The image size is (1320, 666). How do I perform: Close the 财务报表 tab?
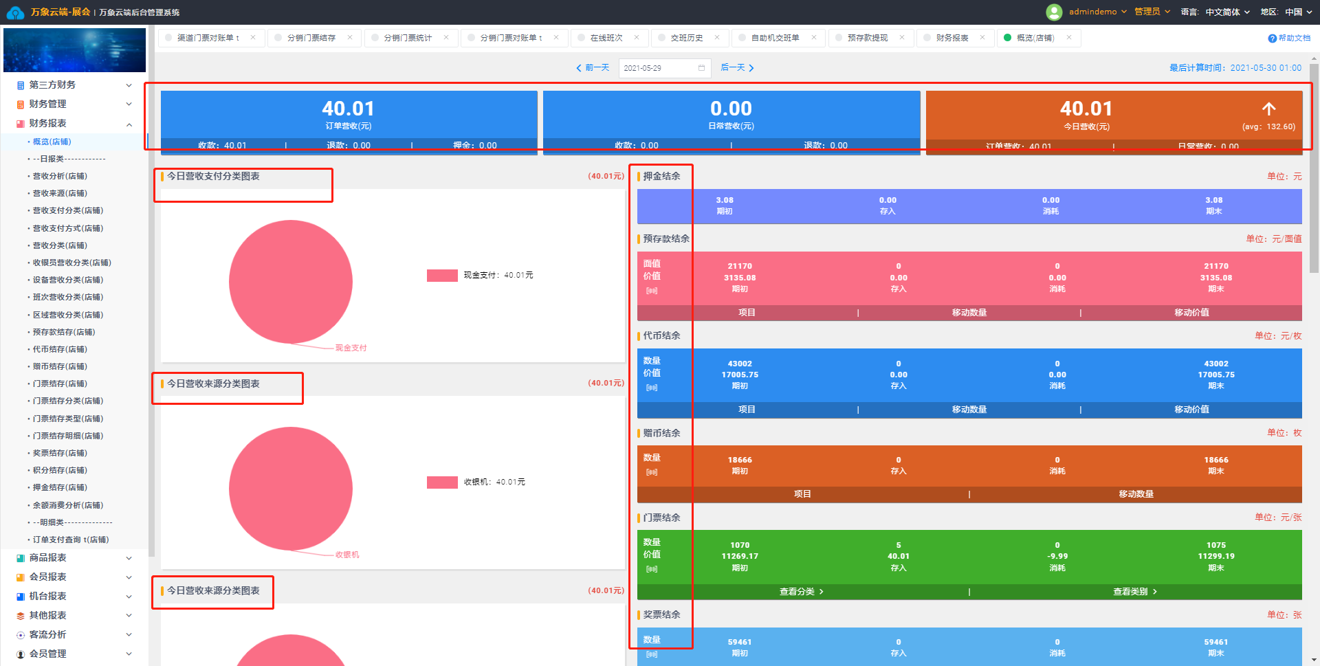point(982,38)
